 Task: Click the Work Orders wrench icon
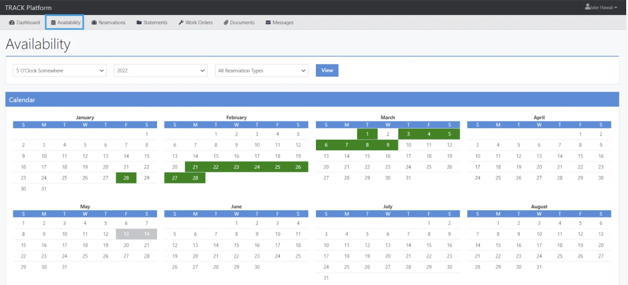[x=181, y=23]
